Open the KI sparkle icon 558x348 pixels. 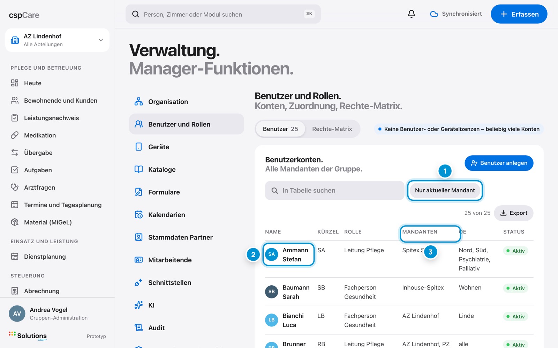tap(138, 305)
